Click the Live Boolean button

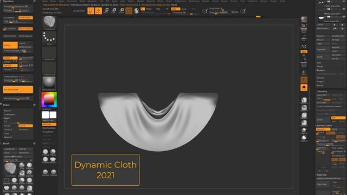[79, 11]
